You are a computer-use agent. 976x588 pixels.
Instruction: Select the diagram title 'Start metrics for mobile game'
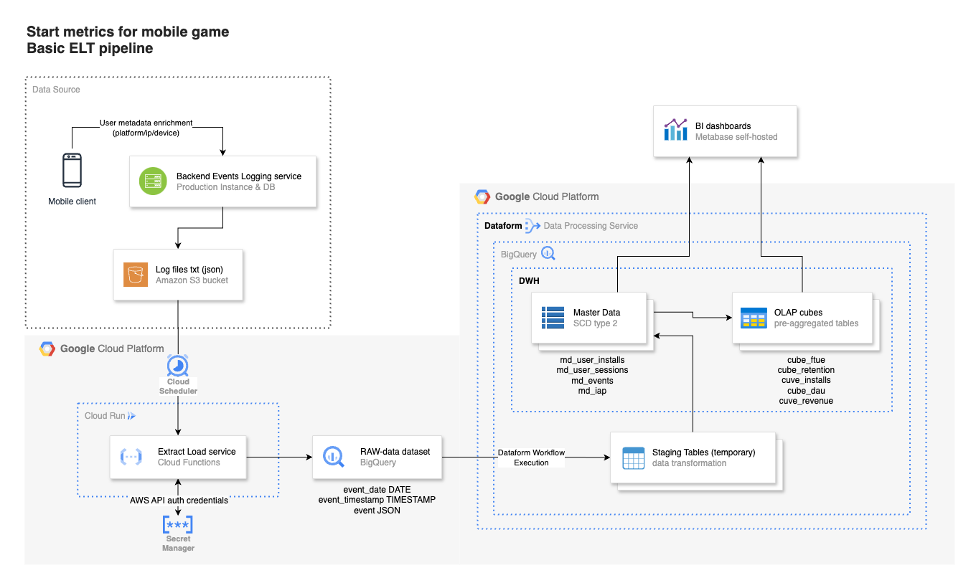(x=128, y=32)
